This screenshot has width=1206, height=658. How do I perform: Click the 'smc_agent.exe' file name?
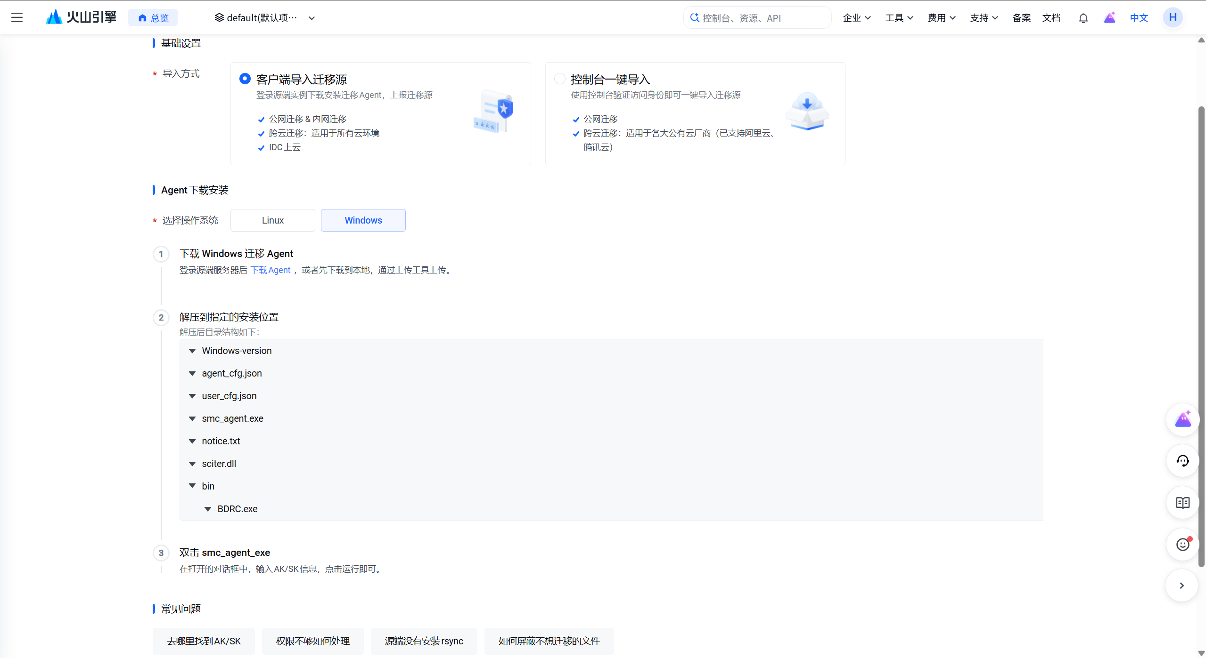click(232, 419)
